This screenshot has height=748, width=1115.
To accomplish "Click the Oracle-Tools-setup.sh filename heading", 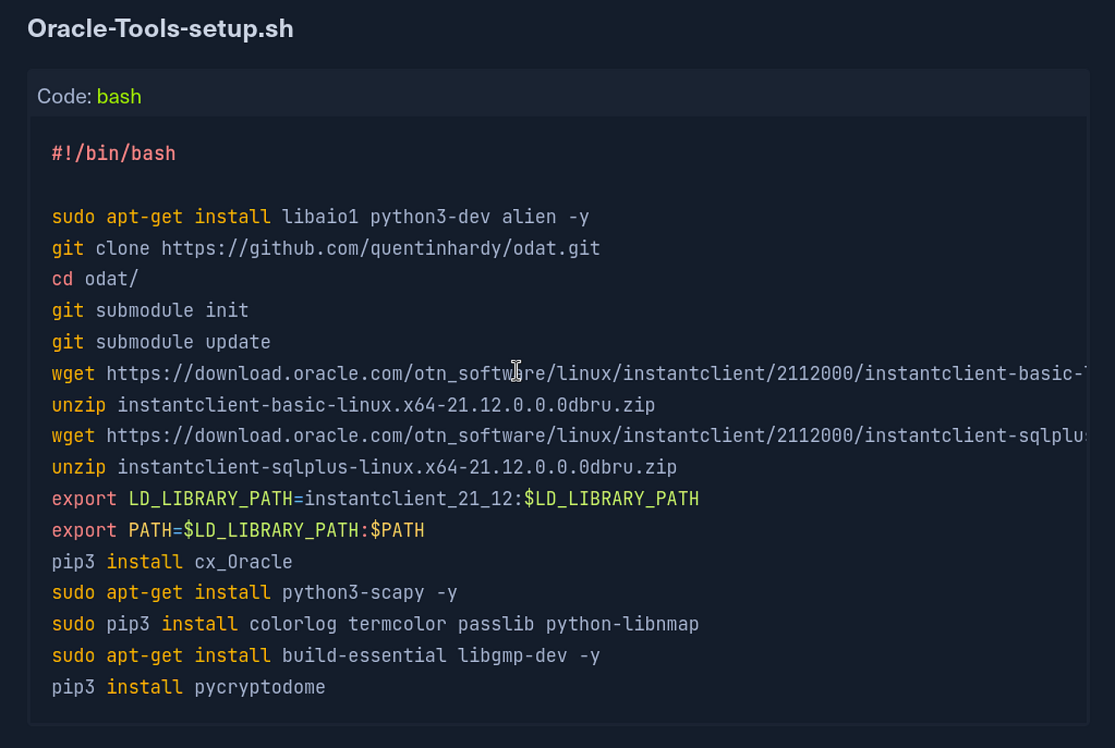I will click(x=160, y=28).
